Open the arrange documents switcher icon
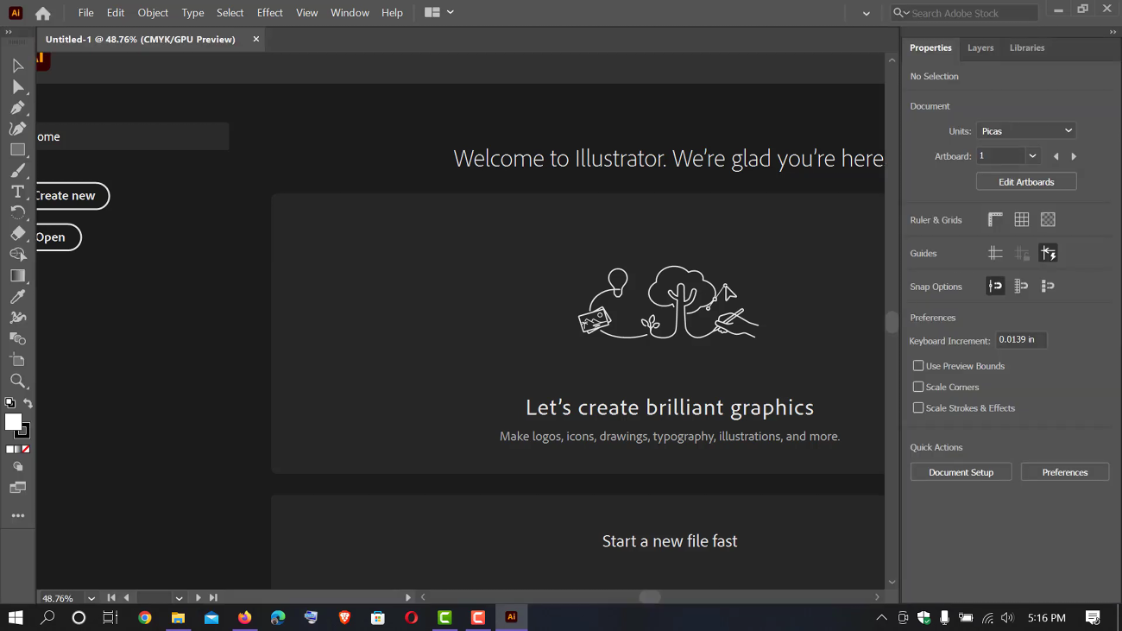The width and height of the screenshot is (1122, 631). tap(432, 13)
